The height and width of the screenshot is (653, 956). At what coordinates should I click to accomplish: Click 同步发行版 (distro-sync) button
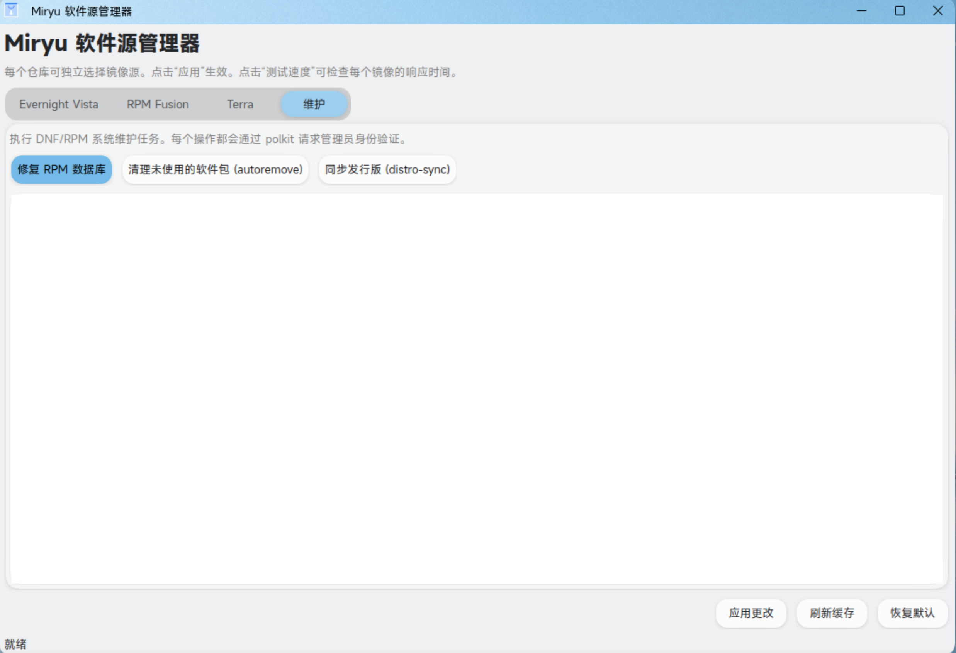pos(387,169)
